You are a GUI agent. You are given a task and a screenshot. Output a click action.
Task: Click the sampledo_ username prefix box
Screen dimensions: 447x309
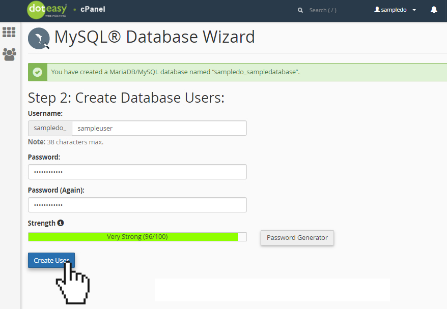click(x=49, y=128)
